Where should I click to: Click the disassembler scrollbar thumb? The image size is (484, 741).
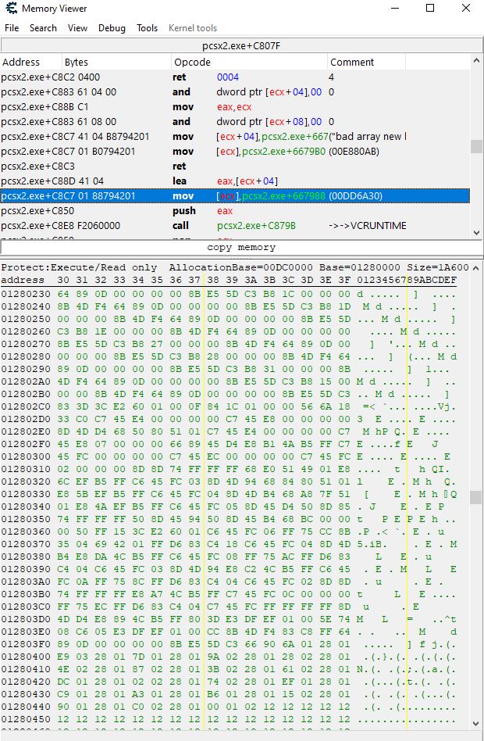click(476, 146)
